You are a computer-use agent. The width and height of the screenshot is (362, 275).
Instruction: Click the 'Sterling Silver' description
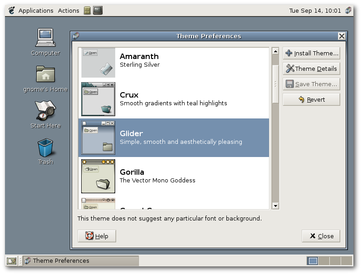tap(140, 64)
